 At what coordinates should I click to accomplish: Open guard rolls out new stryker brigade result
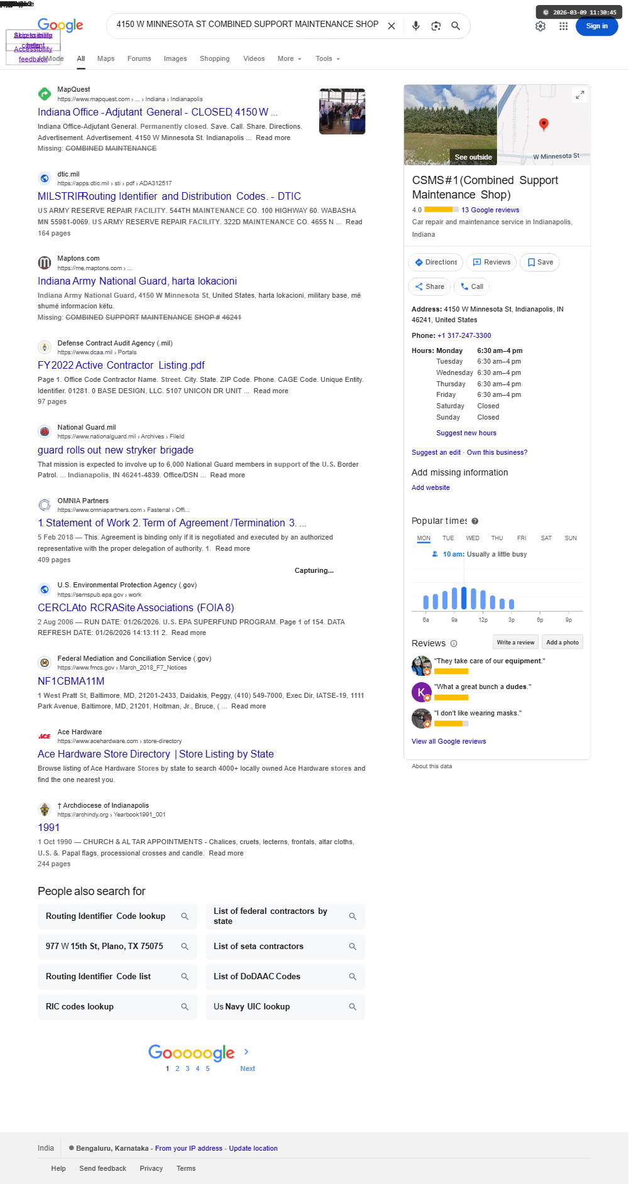tap(116, 450)
